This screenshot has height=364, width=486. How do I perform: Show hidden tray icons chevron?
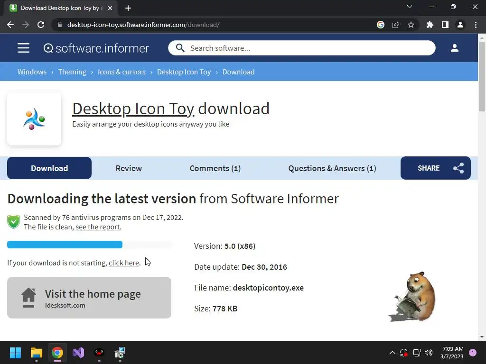point(393,353)
